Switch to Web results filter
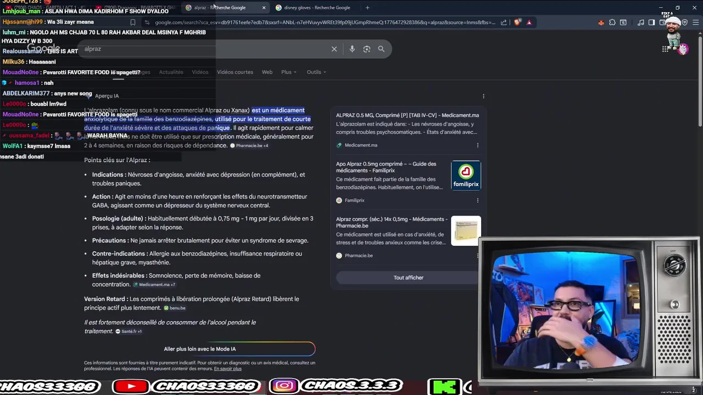 click(267, 72)
